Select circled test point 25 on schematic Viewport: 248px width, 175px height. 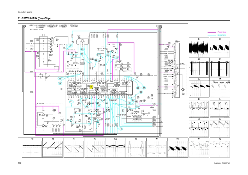pyautogui.click(x=117, y=57)
